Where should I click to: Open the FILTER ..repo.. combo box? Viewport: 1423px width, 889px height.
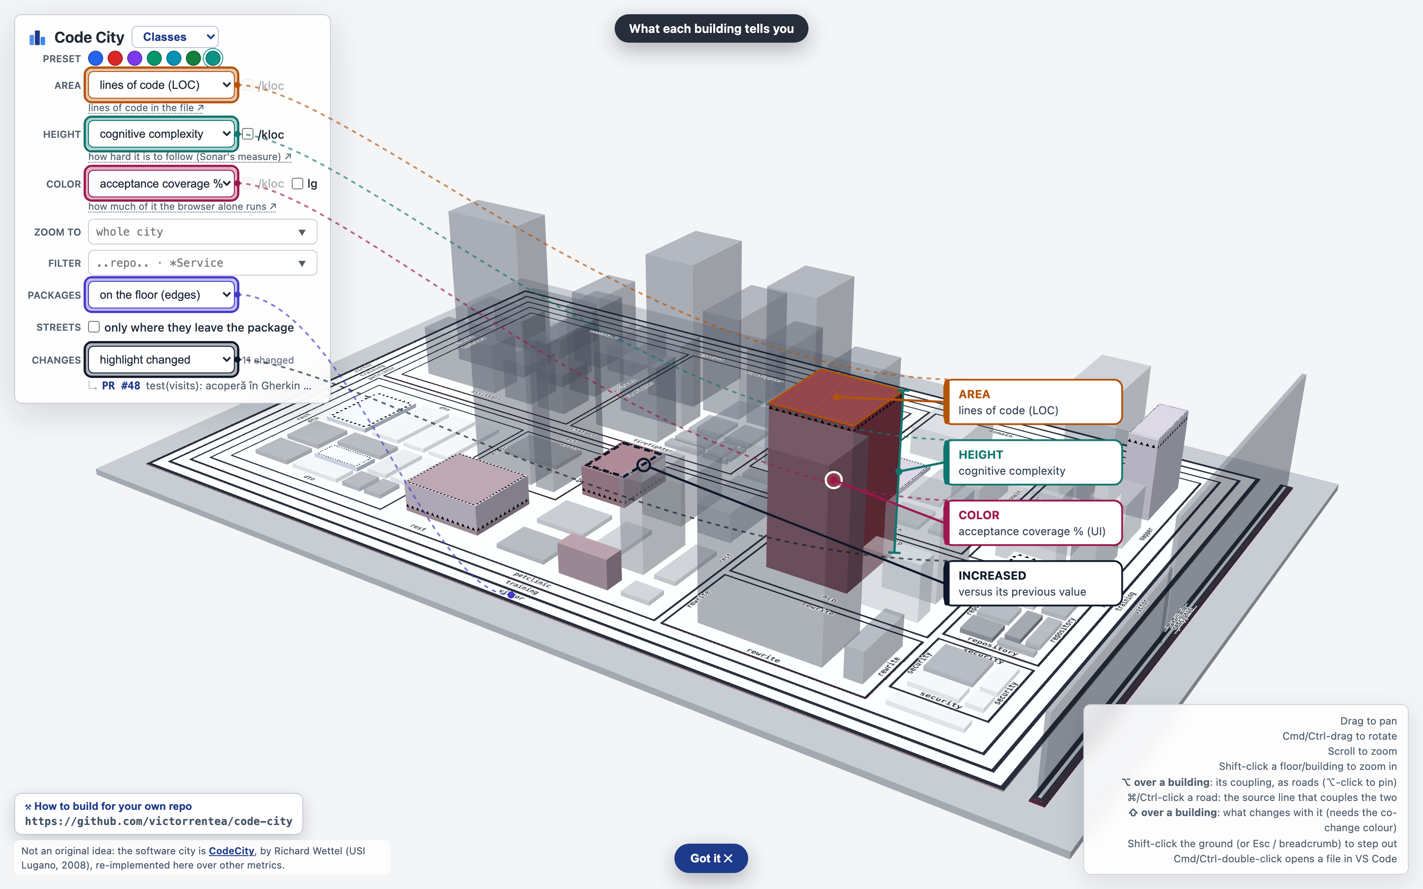click(202, 263)
